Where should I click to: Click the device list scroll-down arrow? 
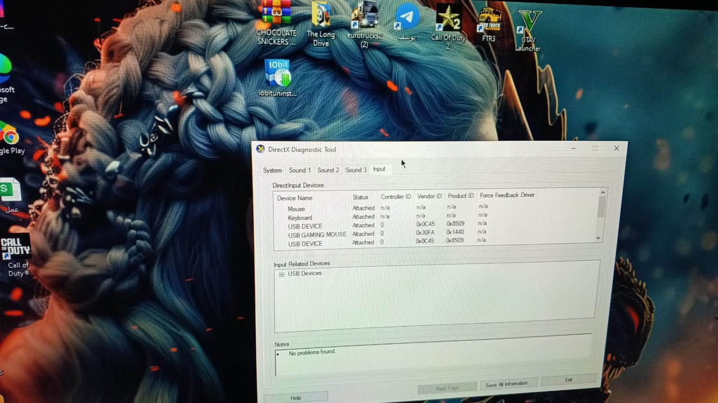(x=599, y=238)
